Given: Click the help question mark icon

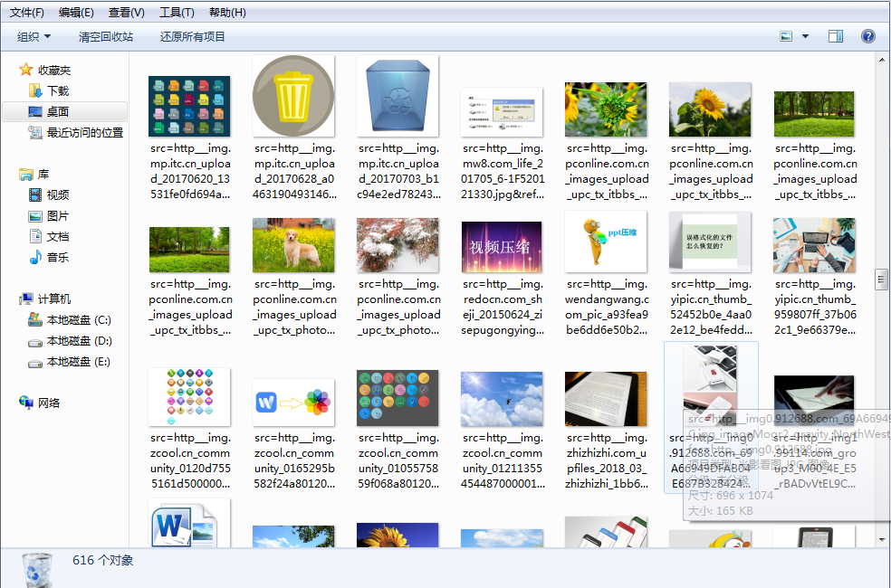Looking at the screenshot, I should (x=867, y=36).
